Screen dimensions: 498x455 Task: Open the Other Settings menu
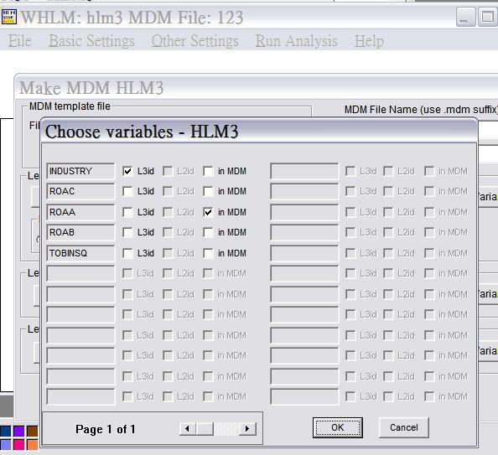pos(195,41)
